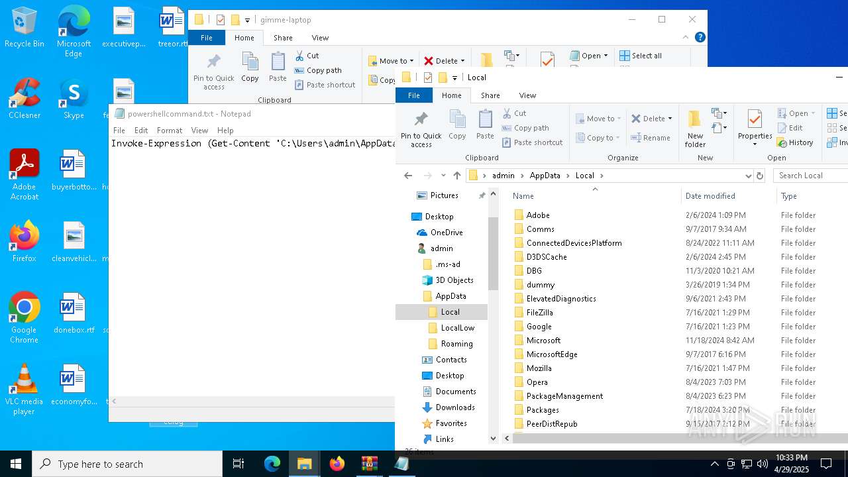
Task: Open recent locations dropdown in navigation bar
Action: (x=443, y=176)
